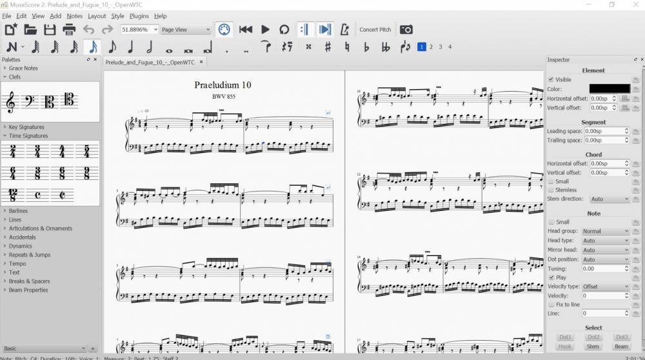
Task: Expand Key Signatures palette
Action: 26,127
